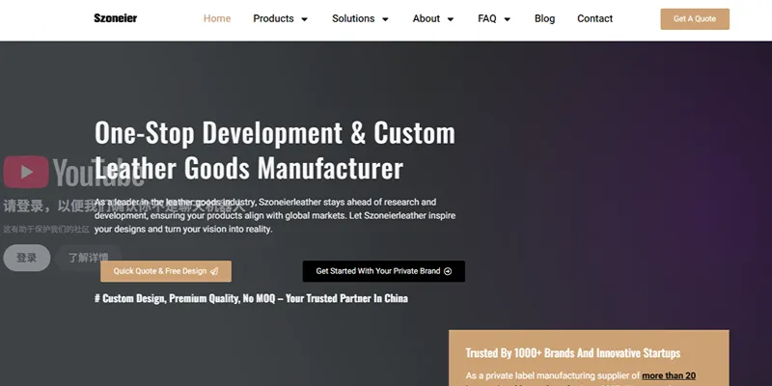Click the 登录 sign-in button
772x386 pixels.
tap(27, 258)
